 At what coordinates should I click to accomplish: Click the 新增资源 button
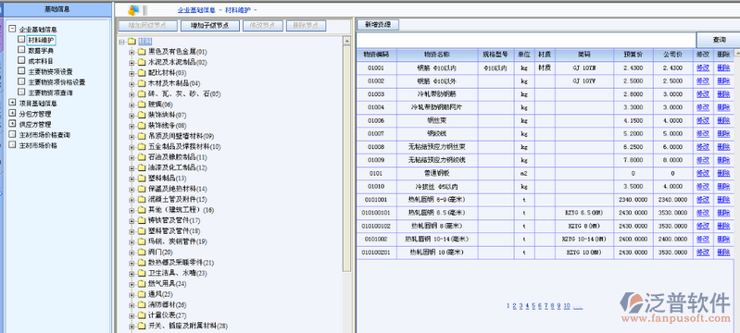pos(378,25)
